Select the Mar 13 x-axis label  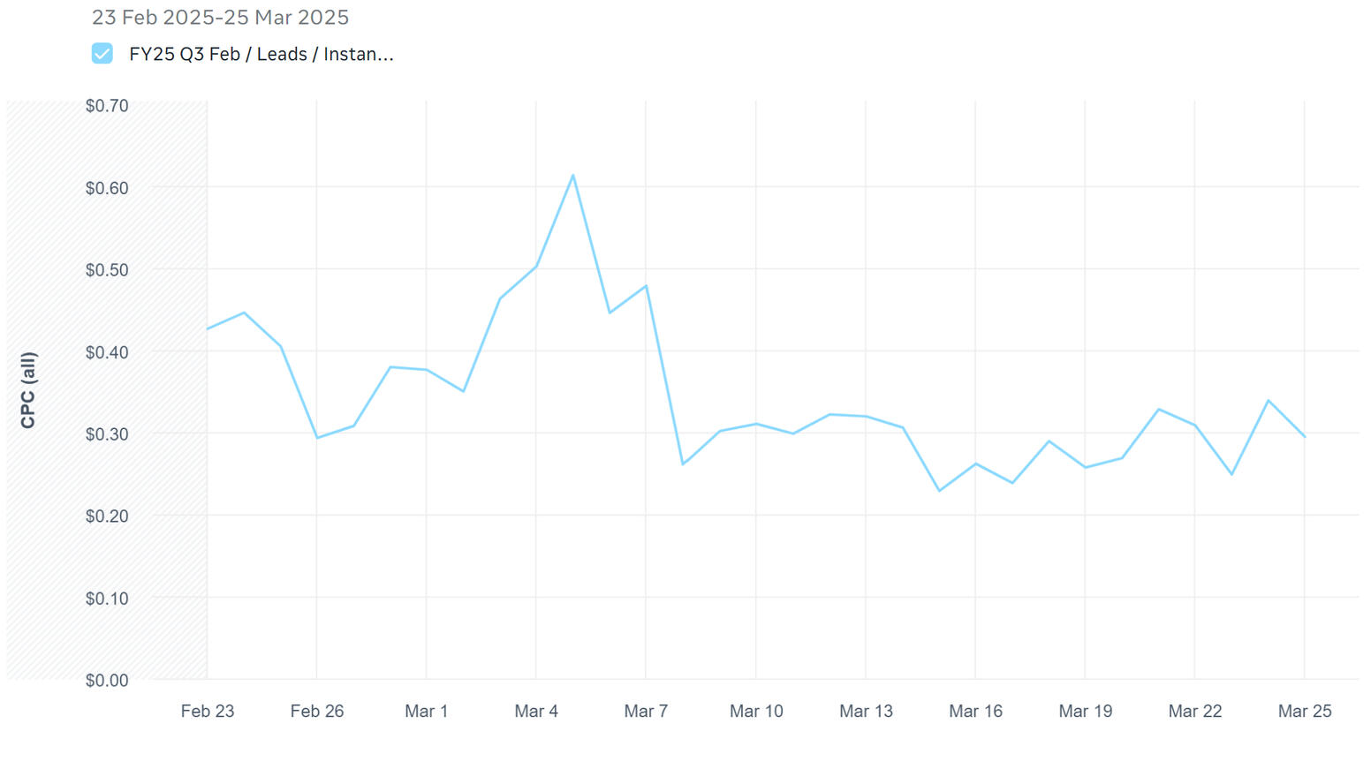click(866, 711)
